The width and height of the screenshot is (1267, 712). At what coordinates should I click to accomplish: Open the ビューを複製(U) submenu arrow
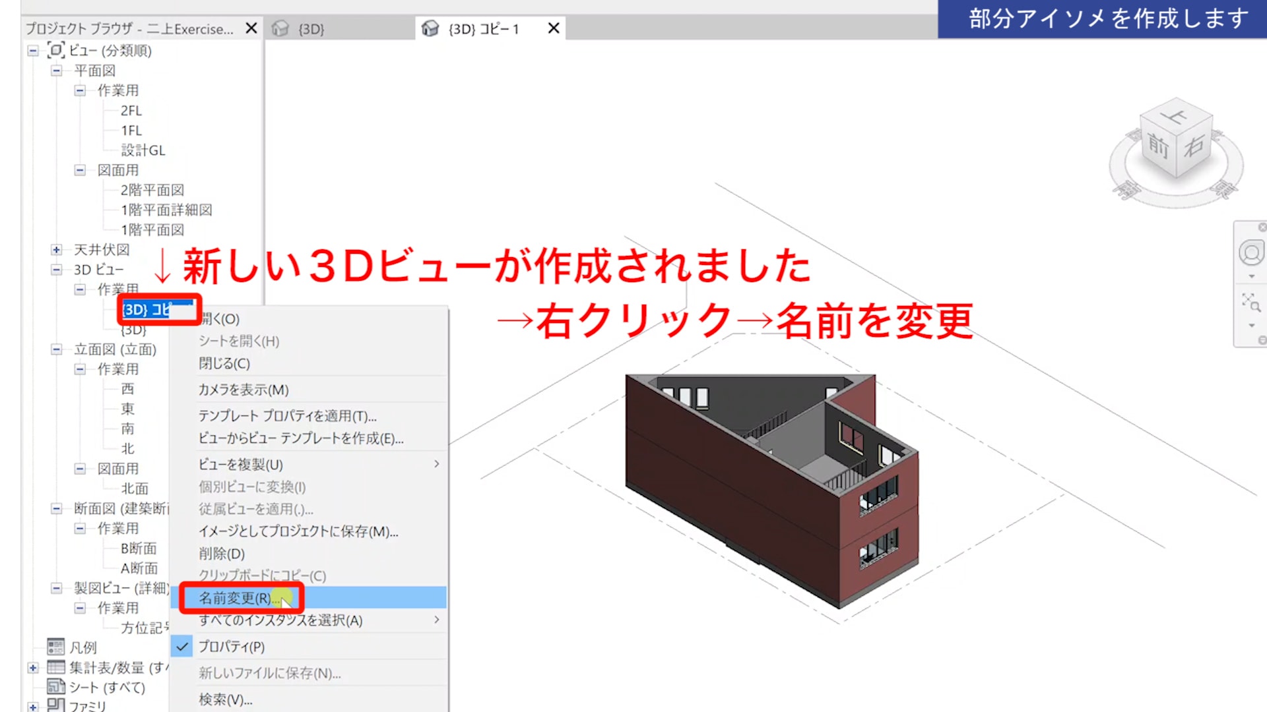point(436,464)
